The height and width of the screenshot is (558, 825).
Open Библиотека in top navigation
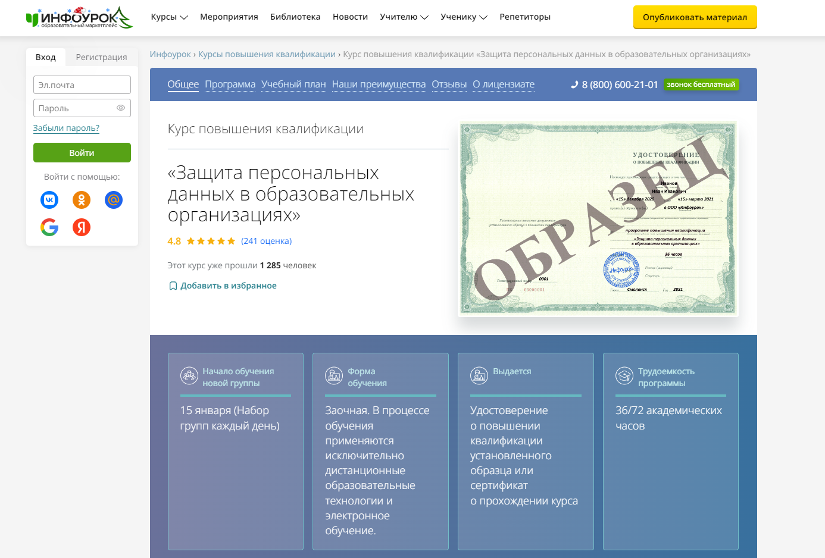[295, 17]
